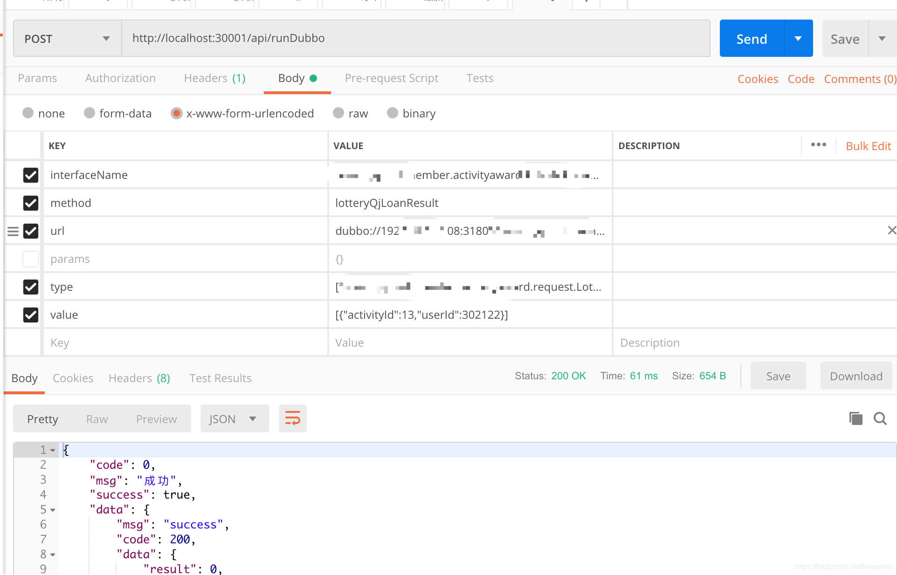Click the request Save button
The height and width of the screenshot is (575, 897).
pyautogui.click(x=845, y=39)
